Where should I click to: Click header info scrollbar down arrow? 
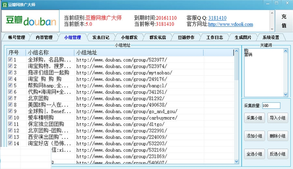[x=272, y=29]
